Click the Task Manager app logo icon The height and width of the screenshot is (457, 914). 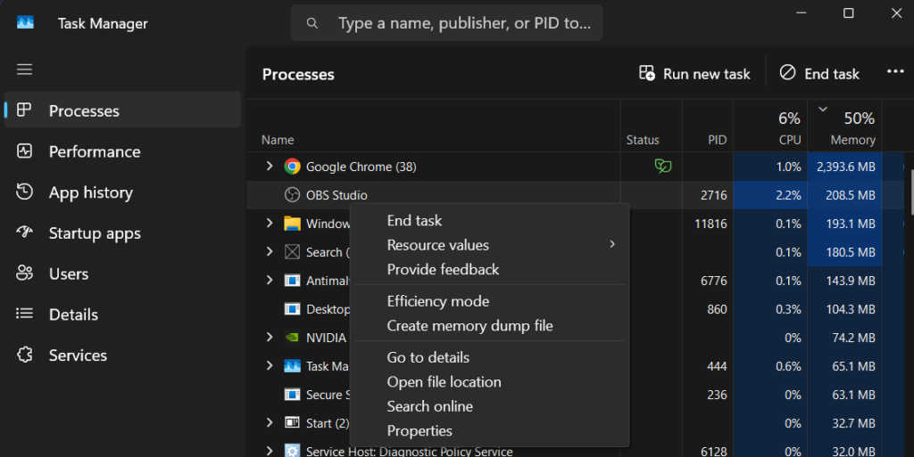click(x=25, y=22)
